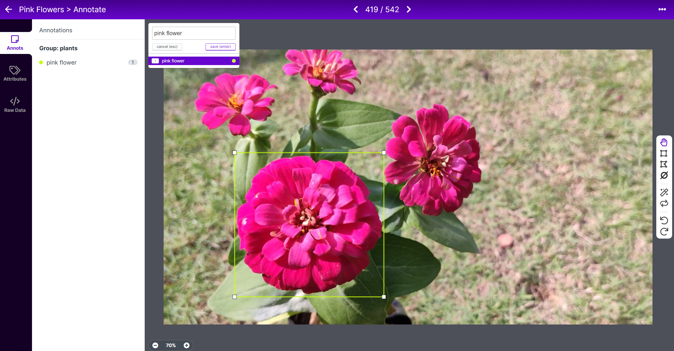The height and width of the screenshot is (351, 674).
Task: Go back using the arrow beside Pink Flowers
Action: pyautogui.click(x=9, y=10)
